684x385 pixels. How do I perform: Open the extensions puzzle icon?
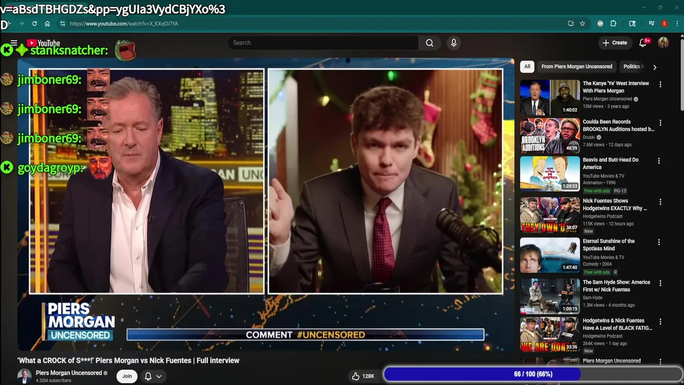tap(613, 24)
